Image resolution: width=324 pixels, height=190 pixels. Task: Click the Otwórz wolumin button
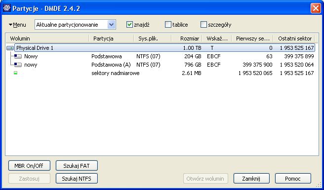tap(205, 179)
